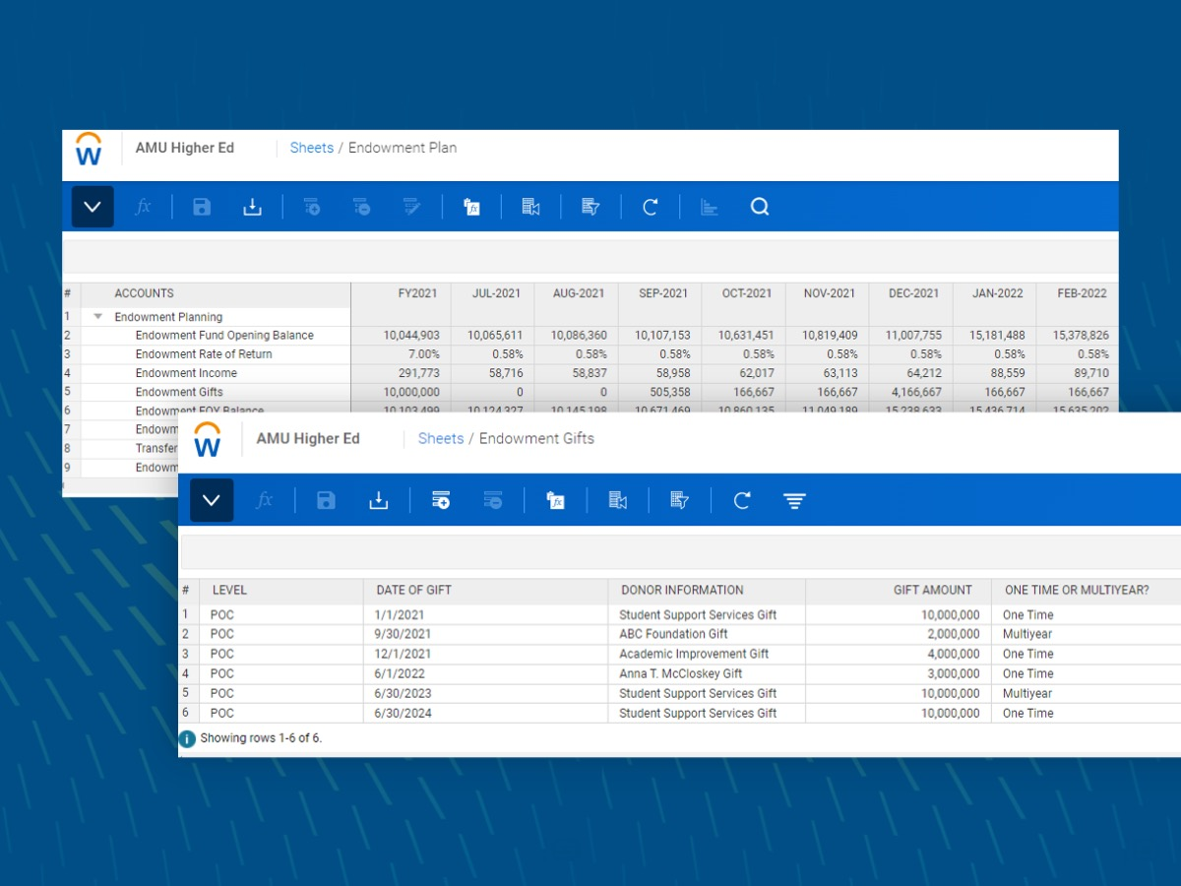Select the One Time value for Anna T. McCloskey Gift
This screenshot has width=1181, height=886.
[x=1027, y=673]
